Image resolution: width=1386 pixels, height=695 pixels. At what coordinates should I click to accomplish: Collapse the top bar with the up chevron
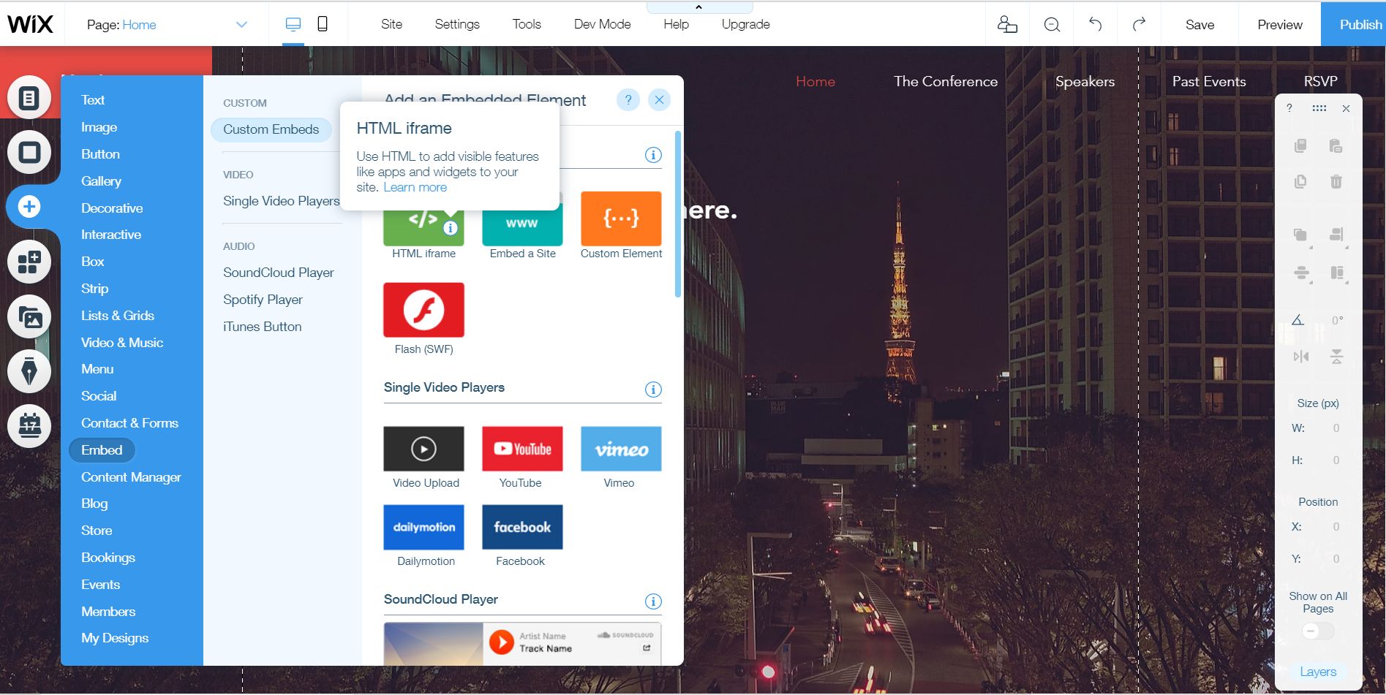tap(698, 7)
